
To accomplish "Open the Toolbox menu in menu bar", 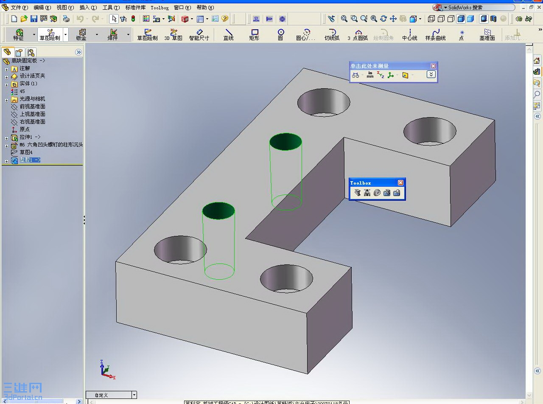I will click(160, 8).
